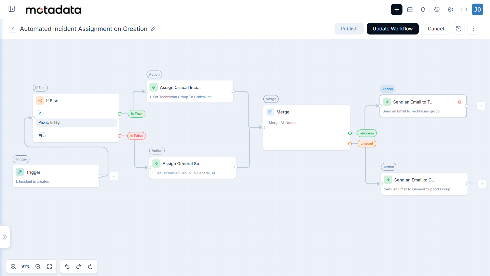The image size is (490, 276).
Task: Open keyboard shortcuts icon
Action: tap(464, 9)
